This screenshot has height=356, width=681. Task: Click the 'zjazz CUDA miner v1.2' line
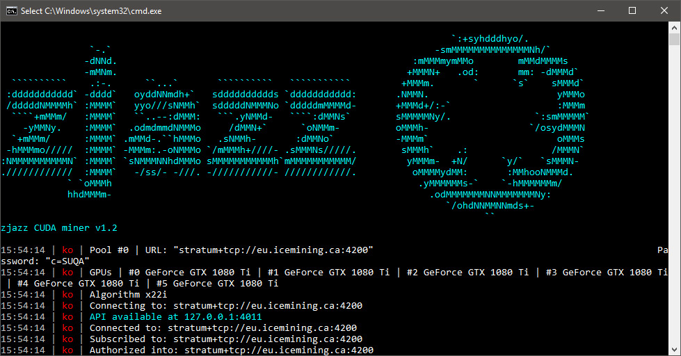[x=59, y=228]
